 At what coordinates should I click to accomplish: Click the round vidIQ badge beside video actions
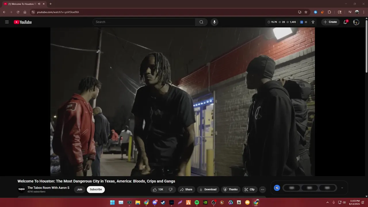tap(277, 188)
